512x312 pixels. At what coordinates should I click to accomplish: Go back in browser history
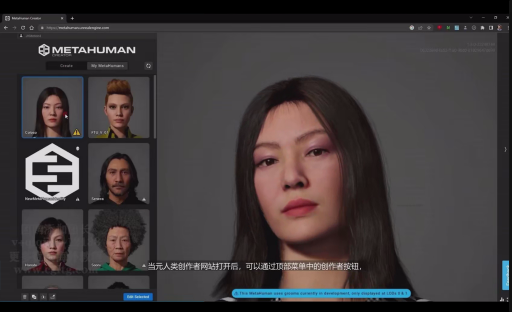click(x=6, y=28)
